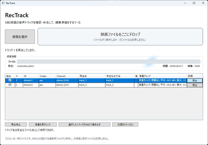
Task: Click the 安全な出力名 column header
Action: pos(120,76)
